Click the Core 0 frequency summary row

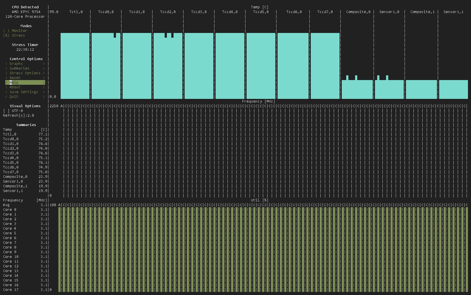pyautogui.click(x=25, y=210)
